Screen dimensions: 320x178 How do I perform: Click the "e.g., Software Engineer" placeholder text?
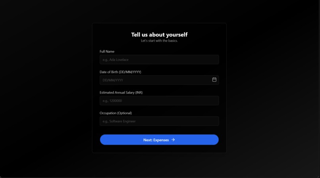tap(119, 121)
